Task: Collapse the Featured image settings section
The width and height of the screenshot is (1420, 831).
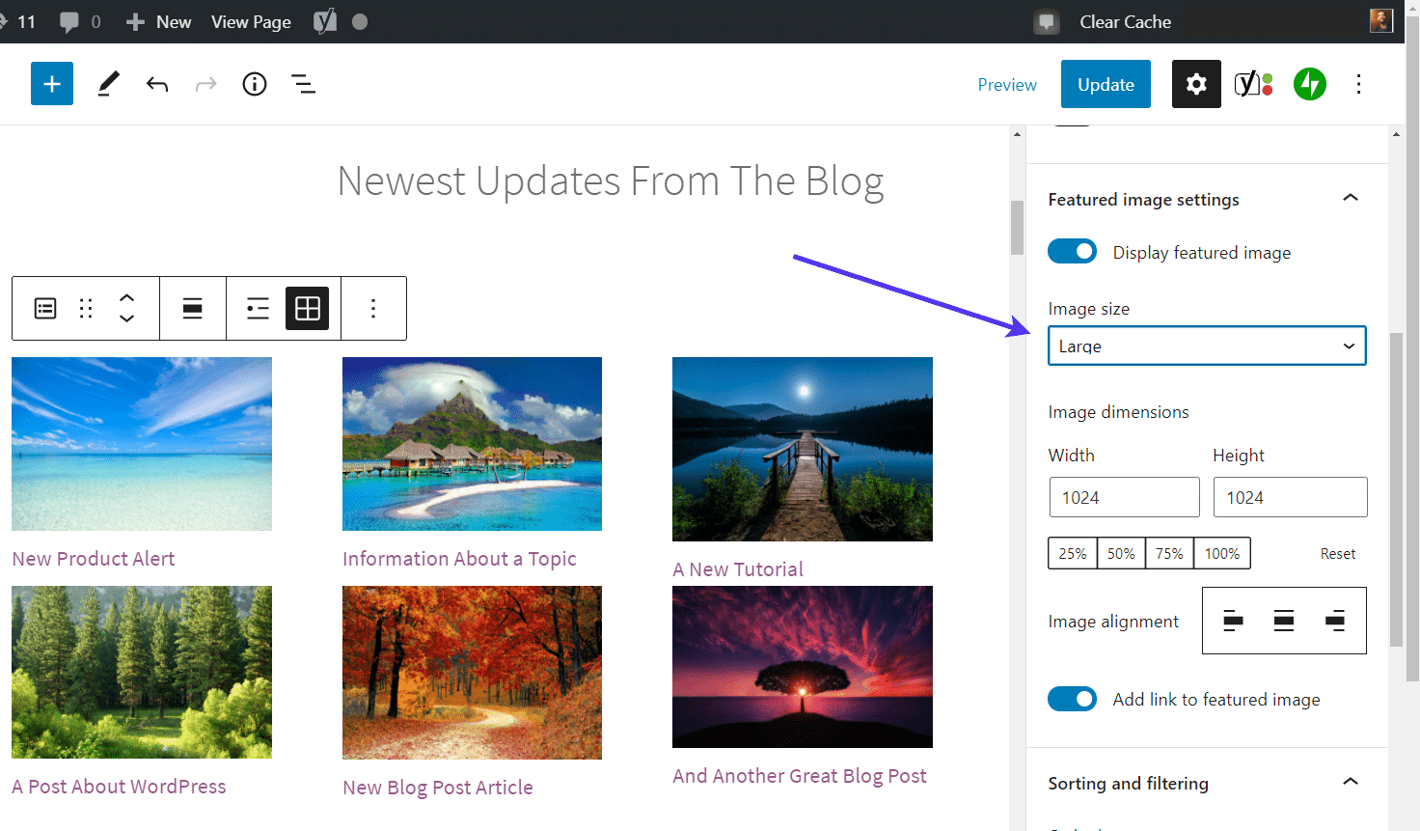Action: pos(1351,198)
